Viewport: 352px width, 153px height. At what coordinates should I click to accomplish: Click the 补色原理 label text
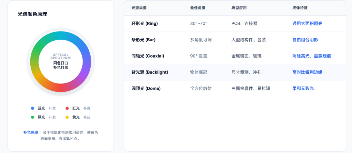pos(31,133)
